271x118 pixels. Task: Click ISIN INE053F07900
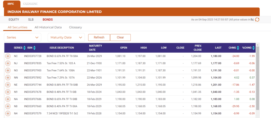(33, 70)
